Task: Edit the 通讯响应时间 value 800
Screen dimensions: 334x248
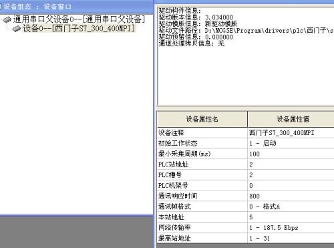Action: click(x=291, y=196)
